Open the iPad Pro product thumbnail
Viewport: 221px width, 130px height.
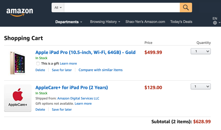tap(17, 63)
